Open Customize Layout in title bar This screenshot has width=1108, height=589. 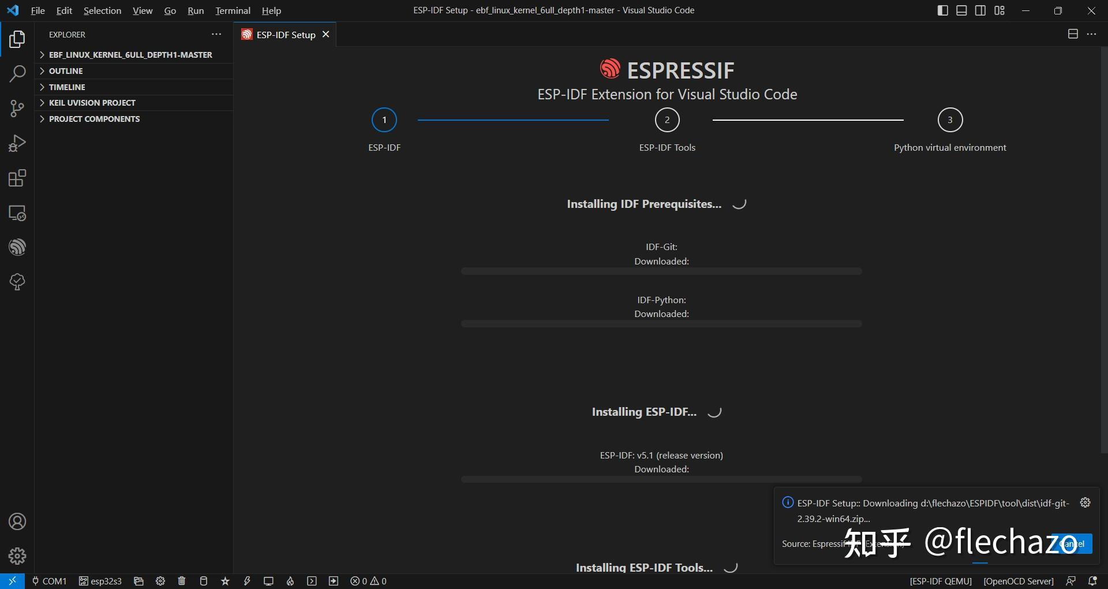(1000, 10)
